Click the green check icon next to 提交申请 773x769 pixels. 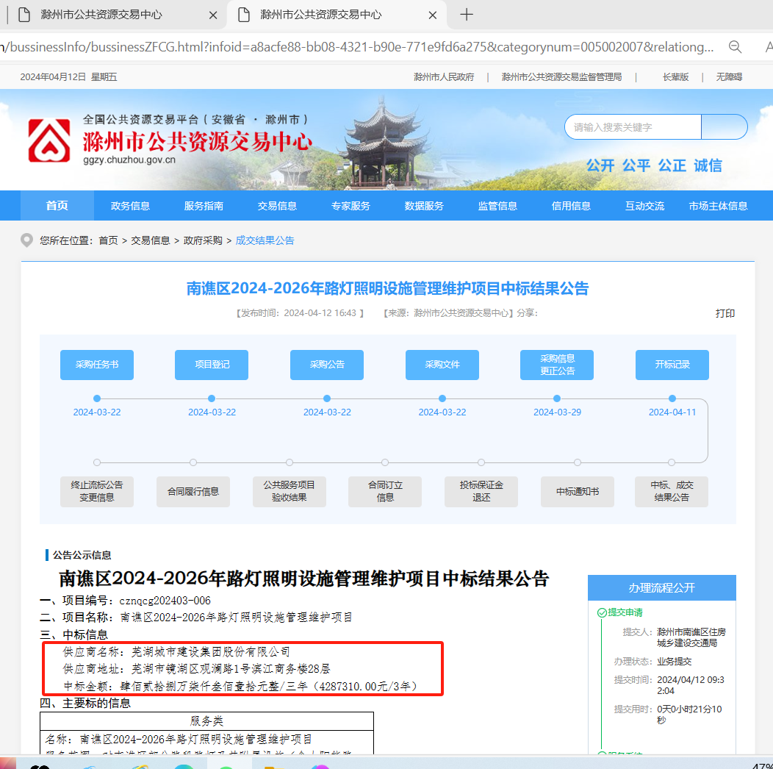click(x=602, y=612)
